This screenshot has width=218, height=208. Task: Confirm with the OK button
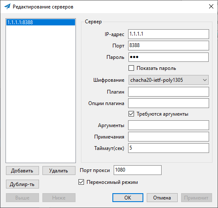(128, 197)
